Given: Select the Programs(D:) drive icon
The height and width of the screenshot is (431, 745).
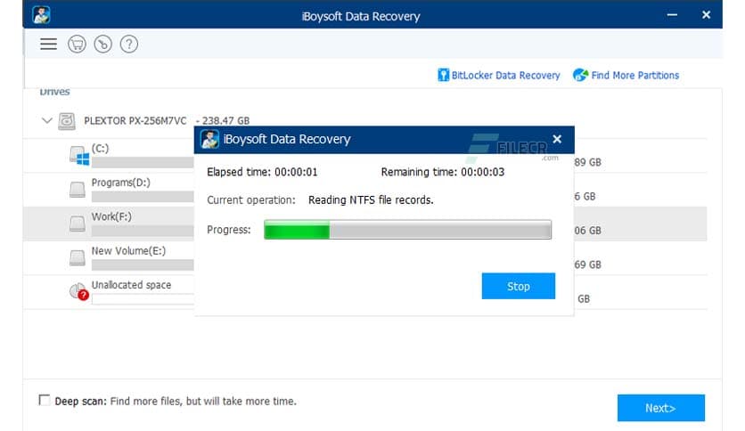Looking at the screenshot, I should coord(77,190).
